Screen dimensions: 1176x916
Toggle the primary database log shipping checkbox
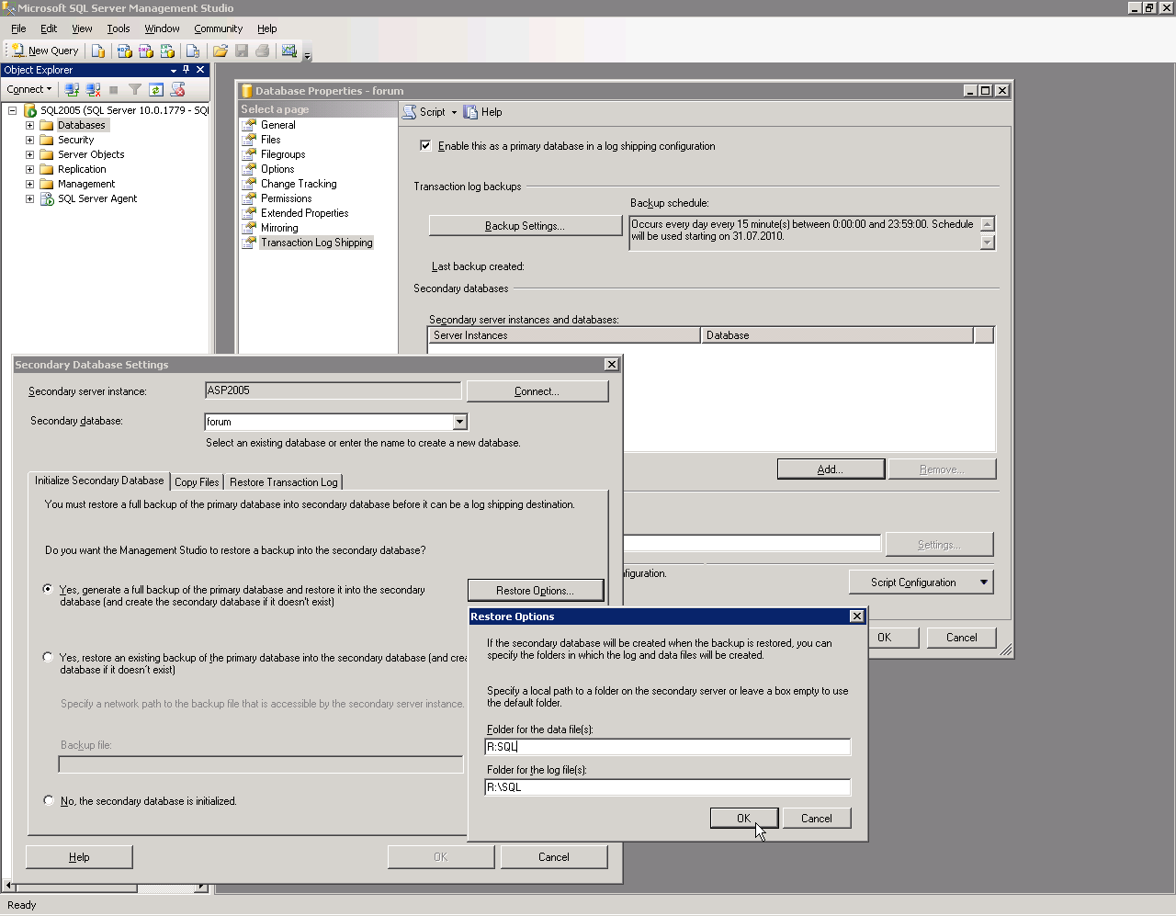pyautogui.click(x=425, y=145)
